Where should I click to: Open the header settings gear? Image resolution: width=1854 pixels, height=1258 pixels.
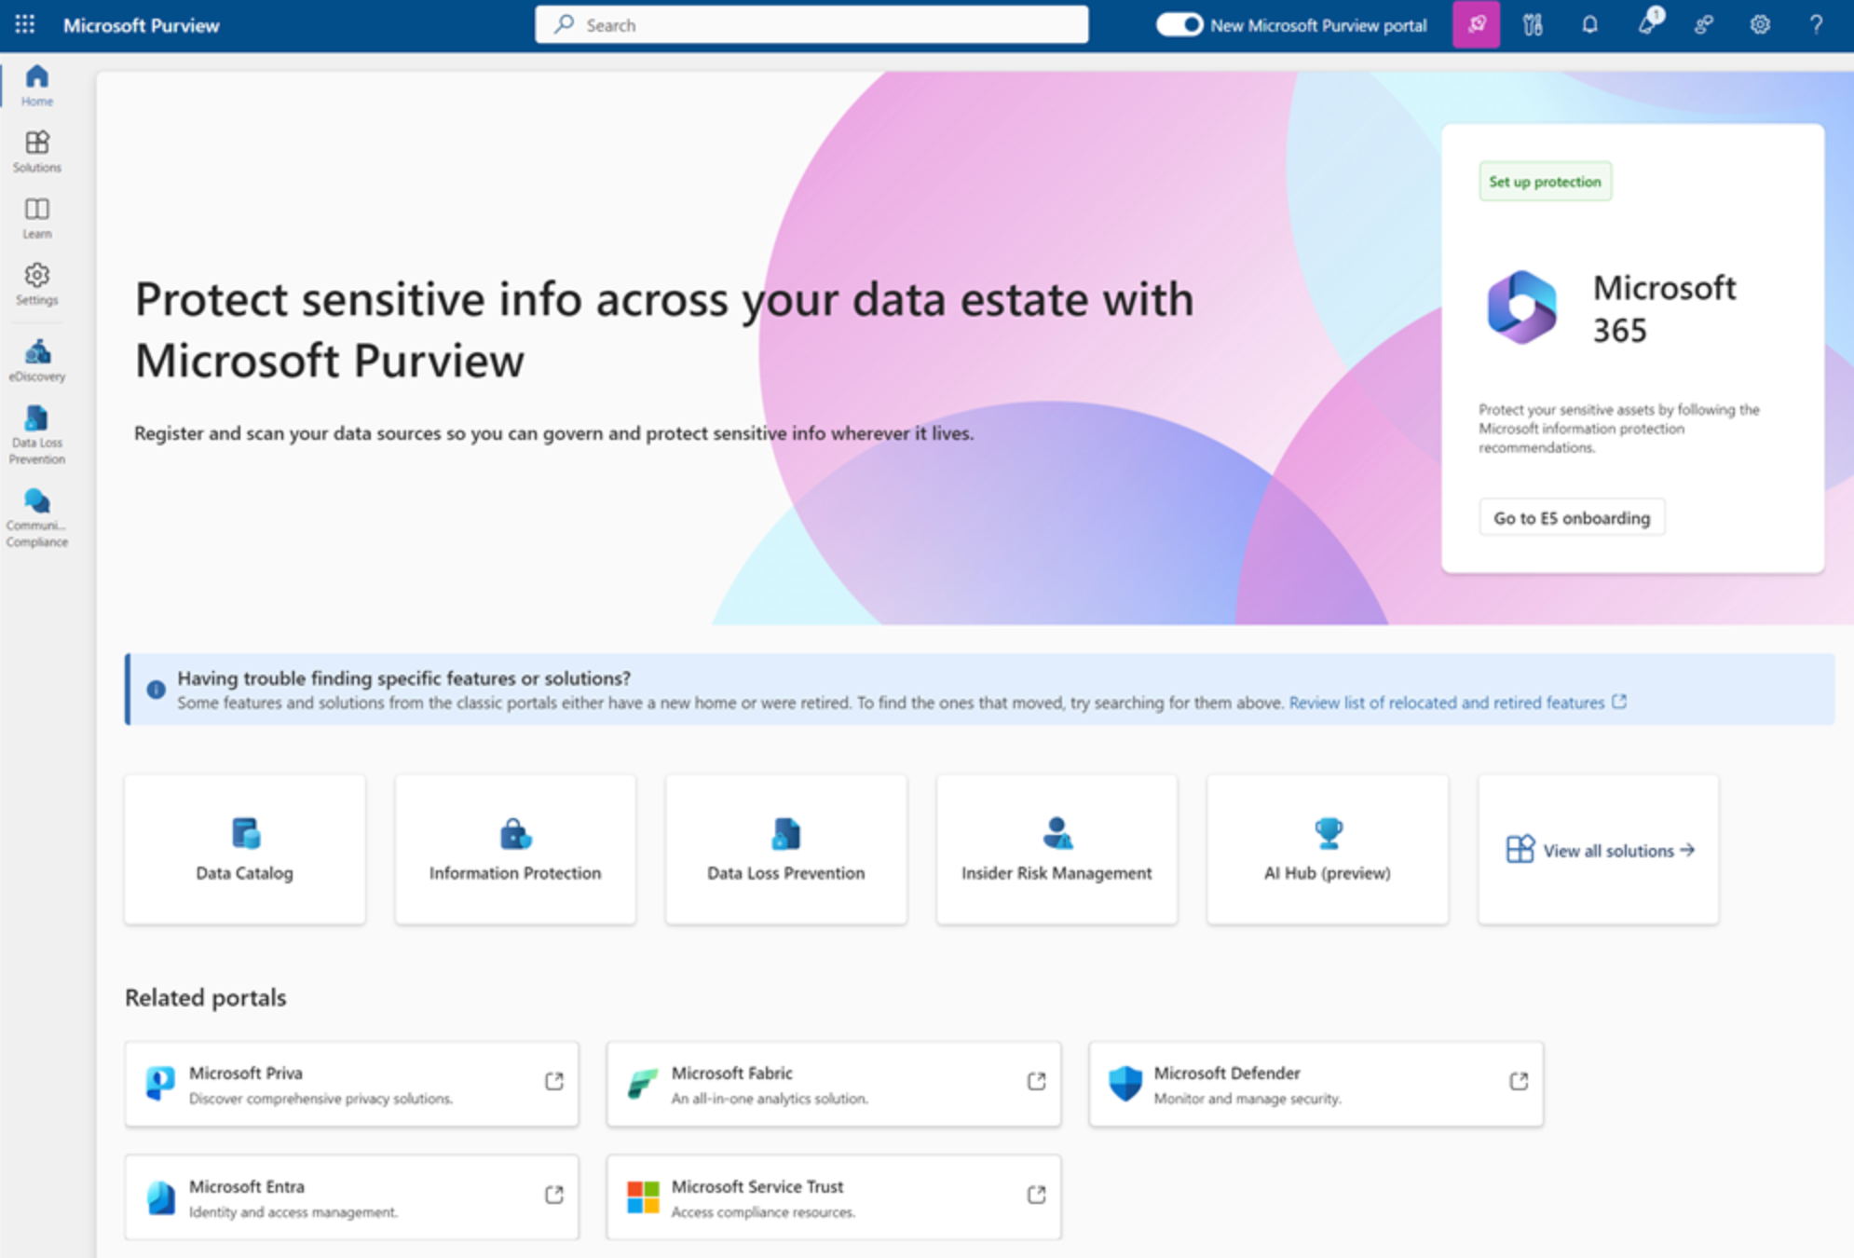click(1760, 25)
